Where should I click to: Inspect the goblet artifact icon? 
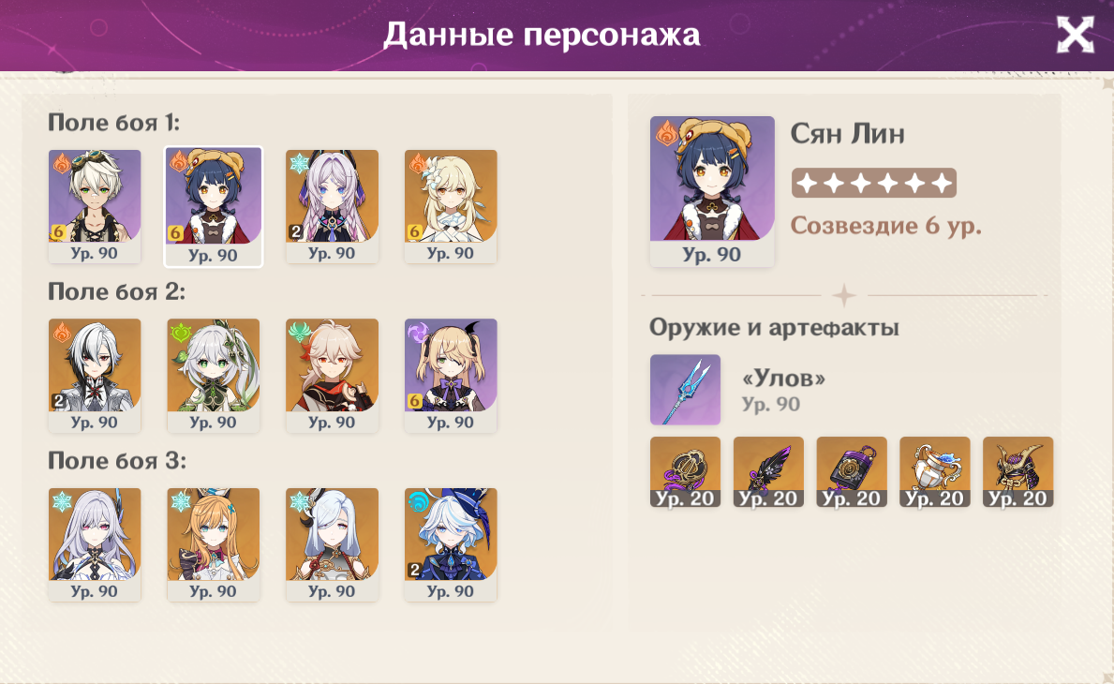pyautogui.click(x=934, y=471)
